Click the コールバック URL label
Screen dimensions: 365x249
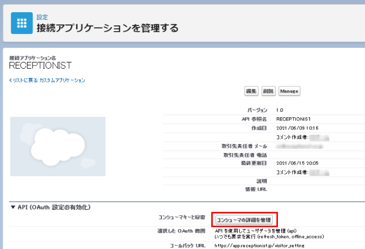188,245
